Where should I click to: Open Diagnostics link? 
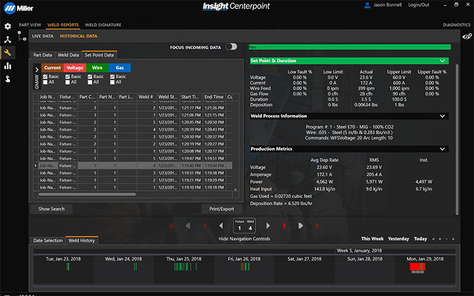(x=456, y=25)
